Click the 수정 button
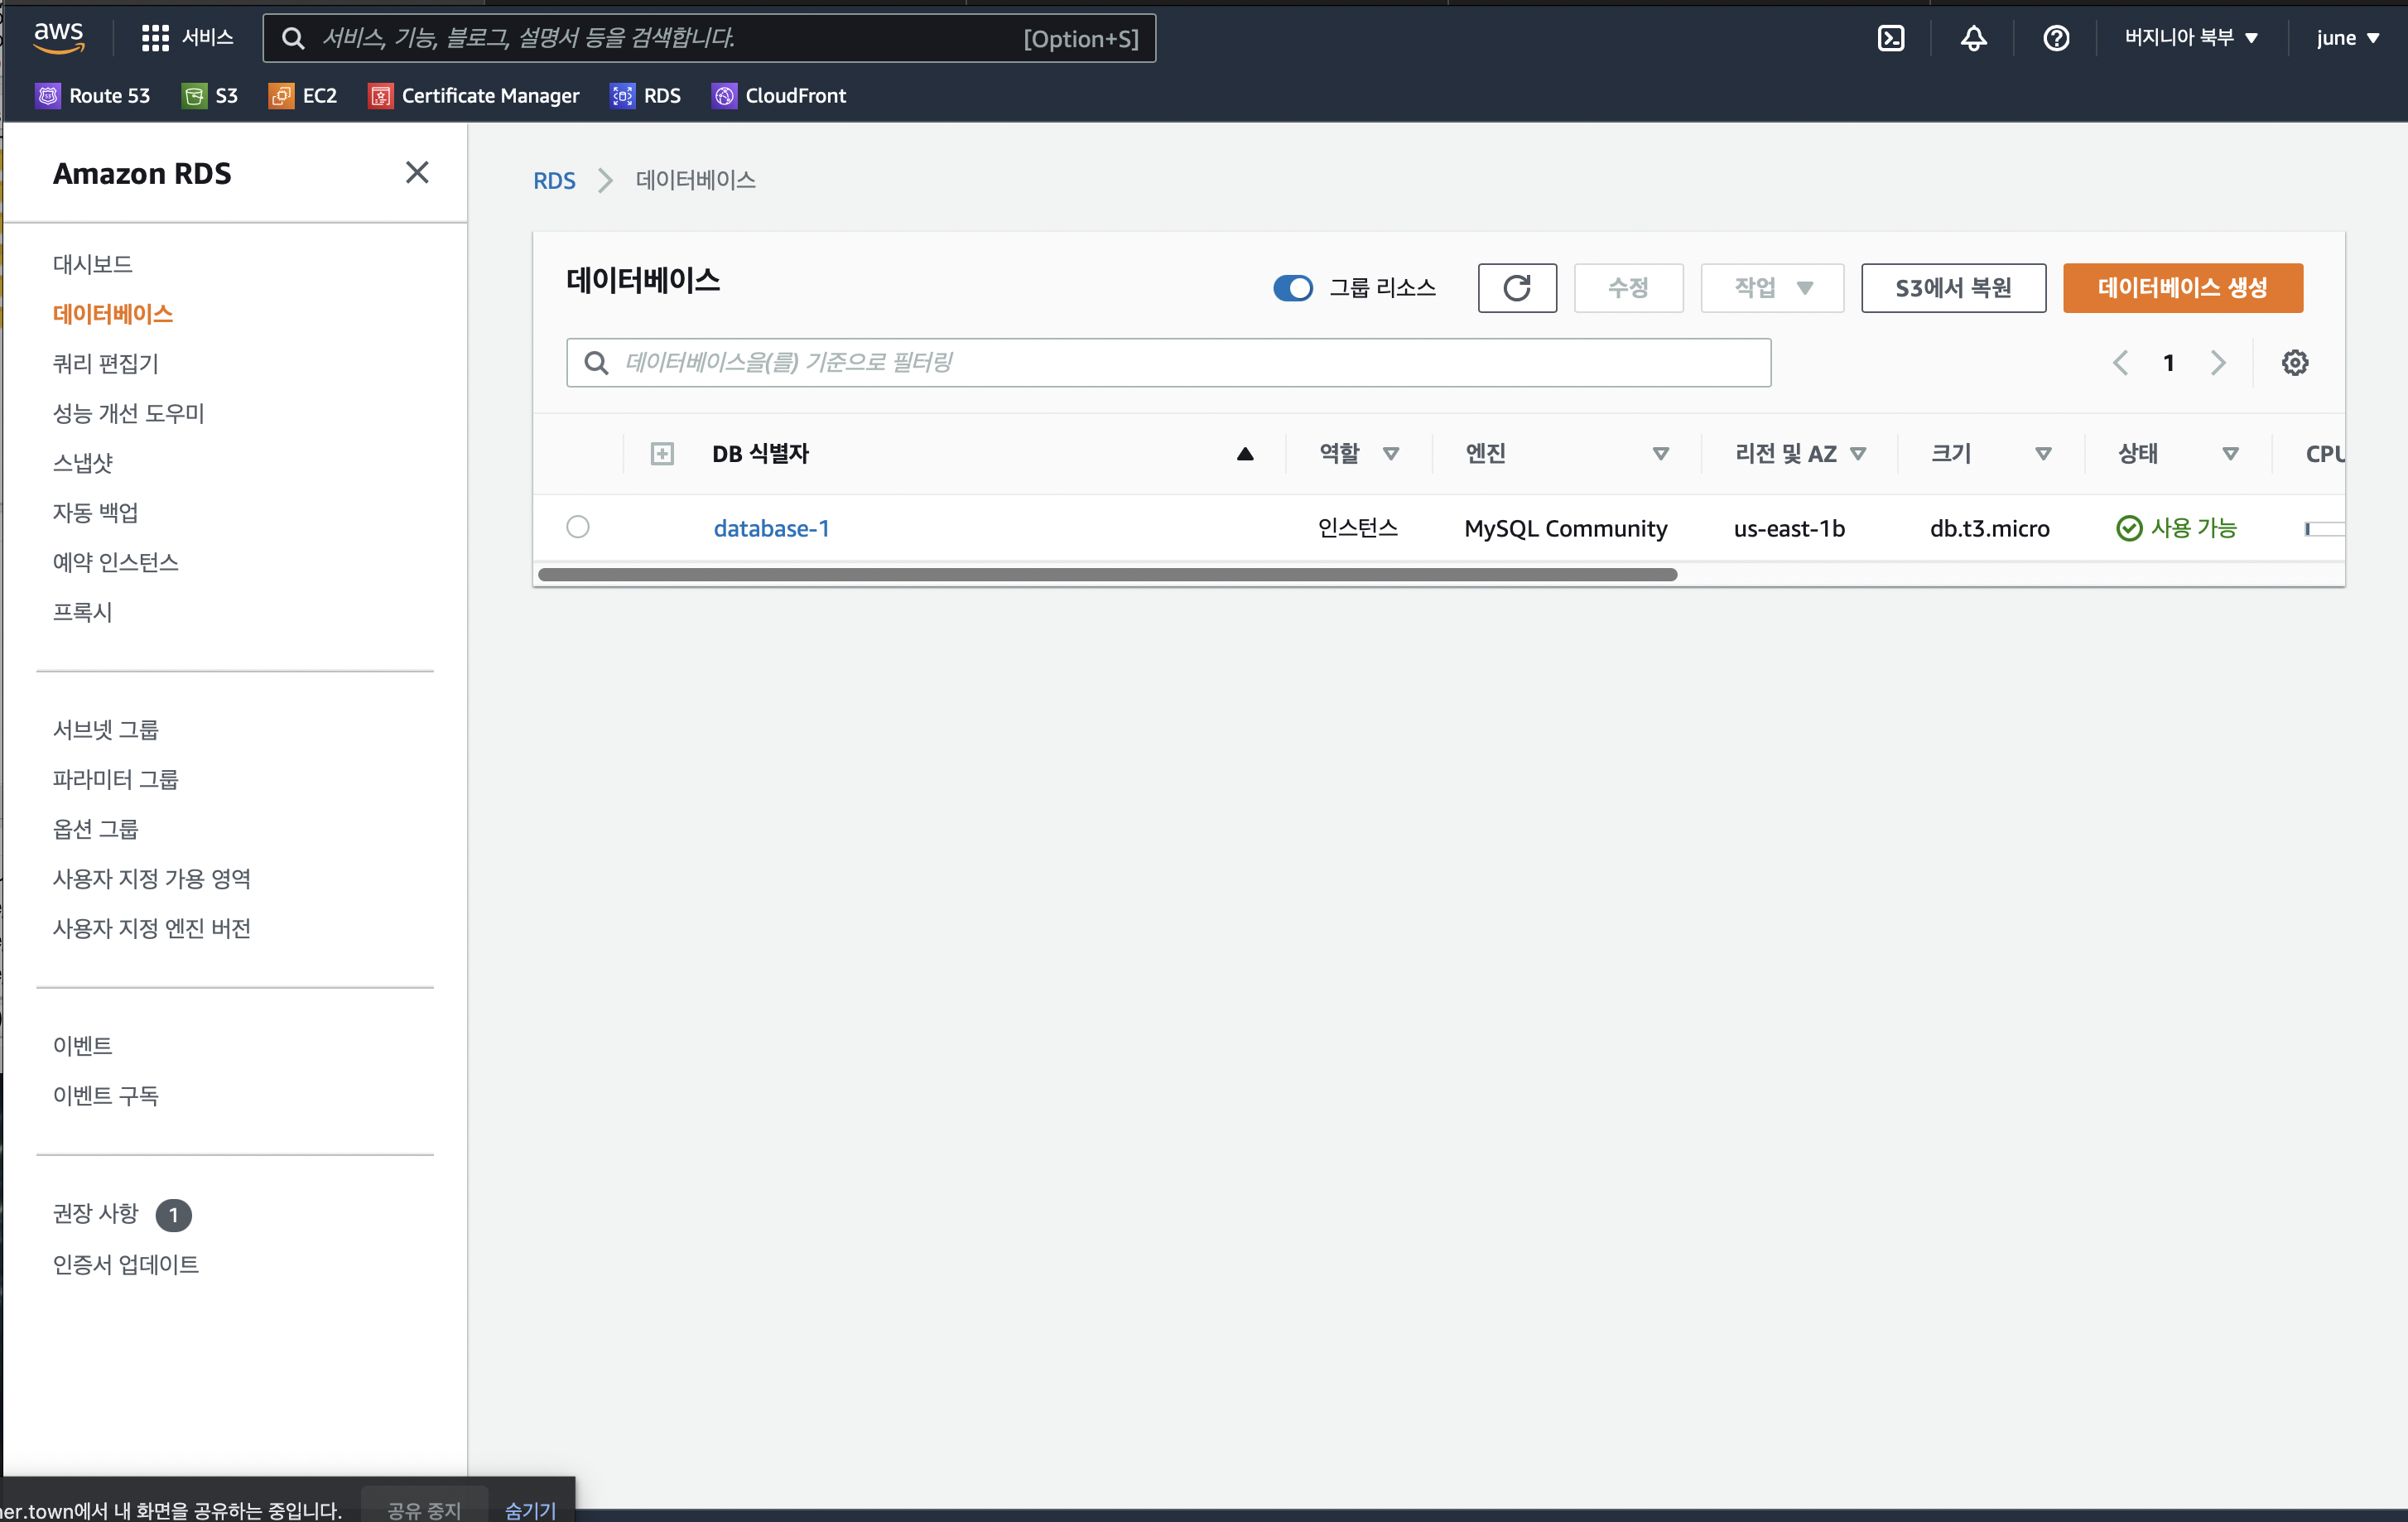Screen dimensions: 2408x1522 [1628, 288]
